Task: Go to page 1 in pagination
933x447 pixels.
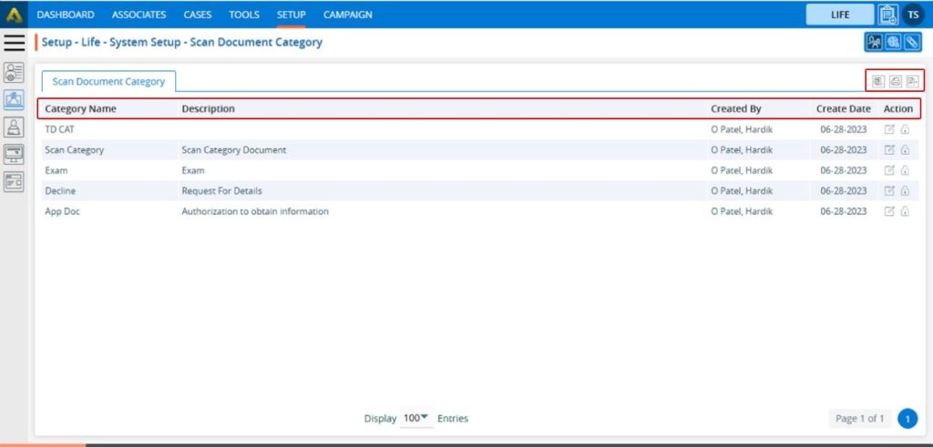Action: click(907, 418)
